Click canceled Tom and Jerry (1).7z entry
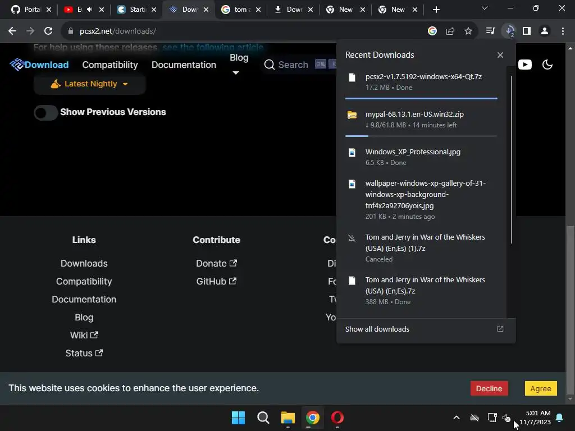 pos(421,248)
